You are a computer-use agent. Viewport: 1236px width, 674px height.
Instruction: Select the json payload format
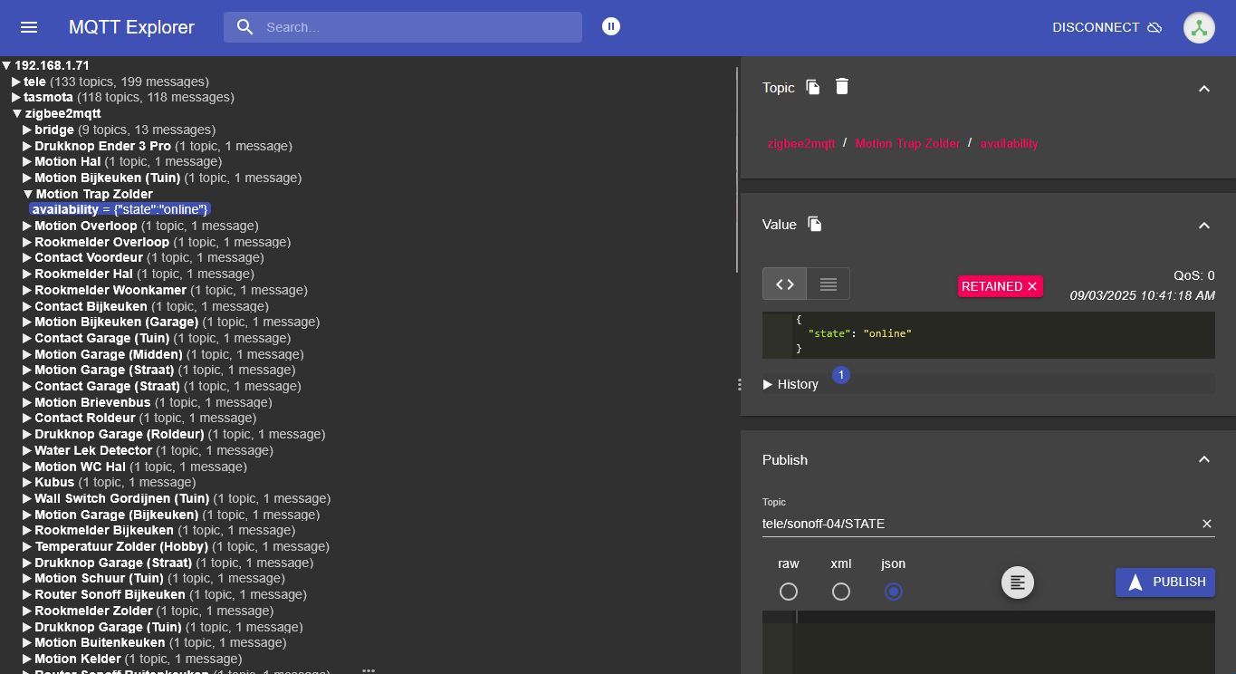point(894,592)
